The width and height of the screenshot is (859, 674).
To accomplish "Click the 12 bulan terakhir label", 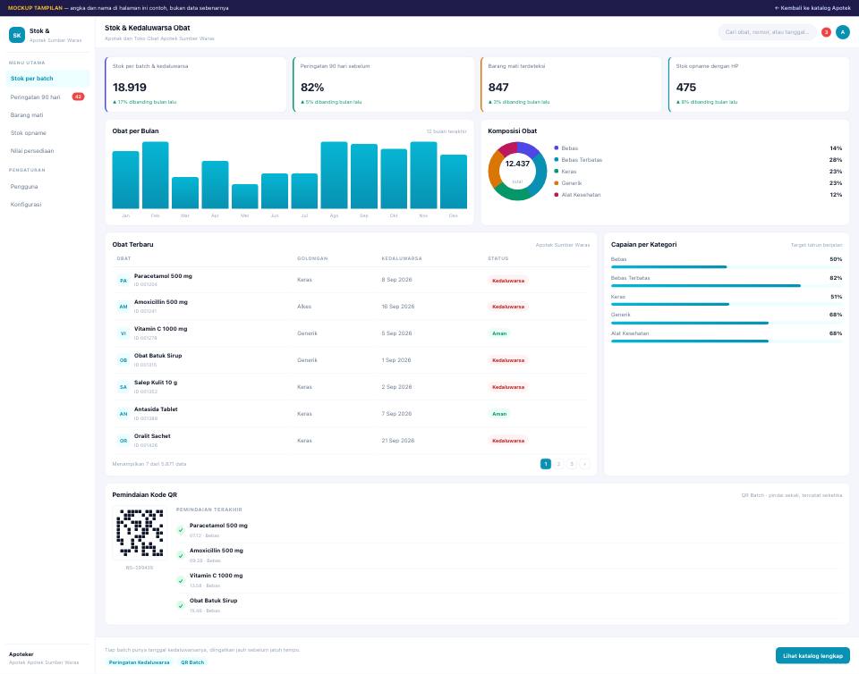I will pos(447,131).
